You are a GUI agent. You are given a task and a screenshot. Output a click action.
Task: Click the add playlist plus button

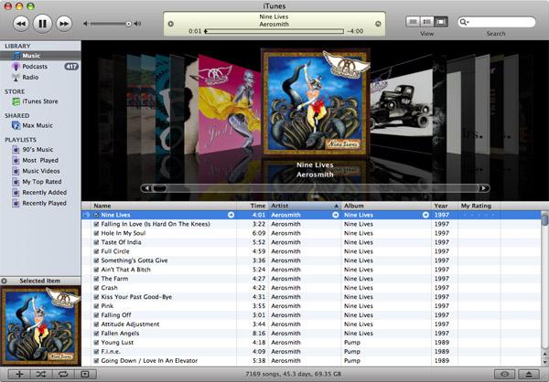point(19,374)
